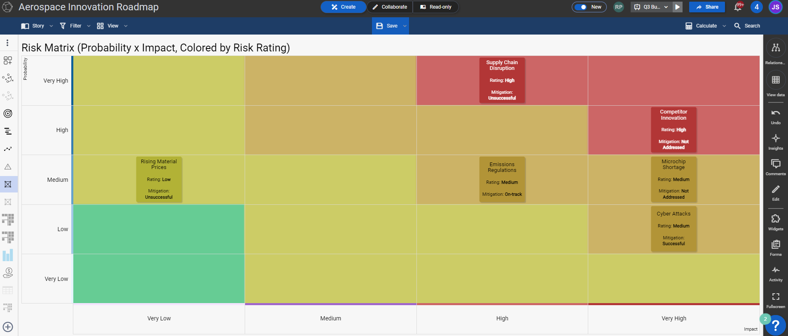Open the blue help question mark button
This screenshot has width=788, height=336.
click(776, 325)
